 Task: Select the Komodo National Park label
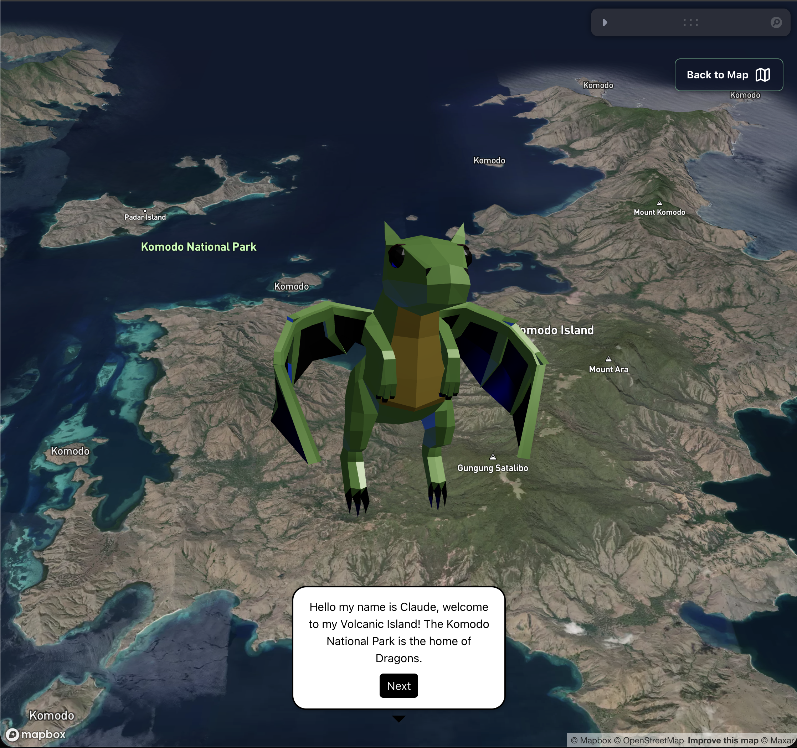[x=199, y=247]
